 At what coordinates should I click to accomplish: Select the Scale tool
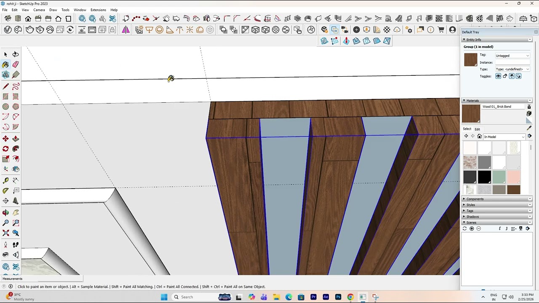[5, 159]
